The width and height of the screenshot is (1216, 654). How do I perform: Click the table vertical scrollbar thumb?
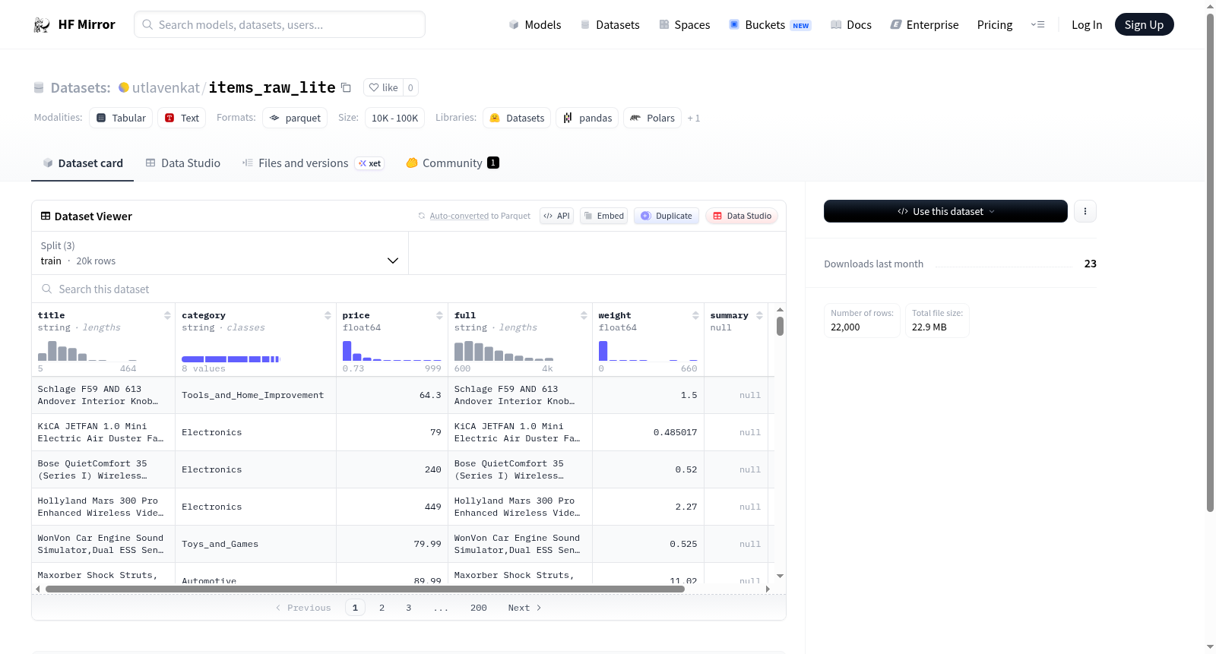point(780,326)
